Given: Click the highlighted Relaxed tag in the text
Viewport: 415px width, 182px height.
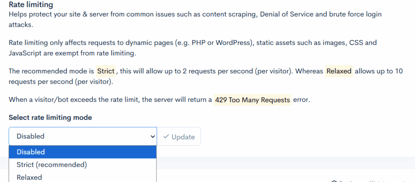Looking at the screenshot, I should [x=339, y=71].
